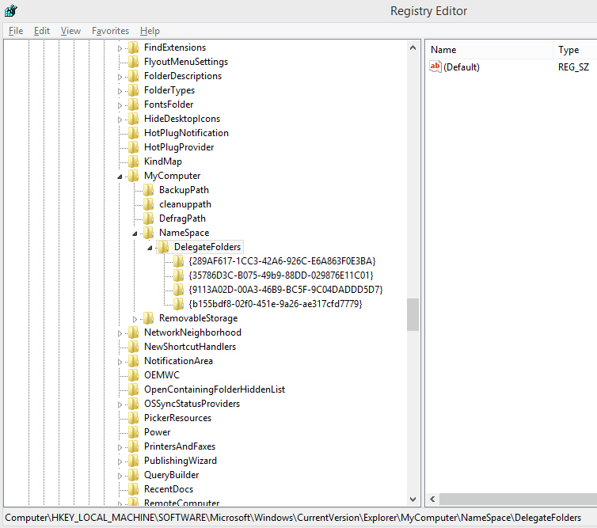Click the folder icon for the {289AF617-1CC3-42A6-926C-E6A863F0E3BA} key
Viewport: 597px width, 528px height.
179,261
